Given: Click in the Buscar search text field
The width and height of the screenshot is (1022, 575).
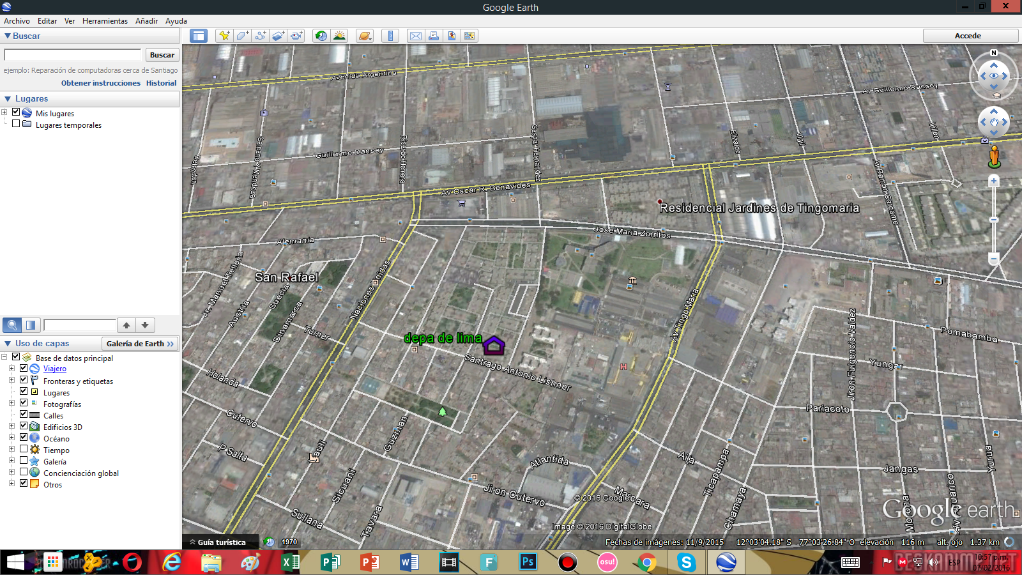Looking at the screenshot, I should click(x=73, y=55).
